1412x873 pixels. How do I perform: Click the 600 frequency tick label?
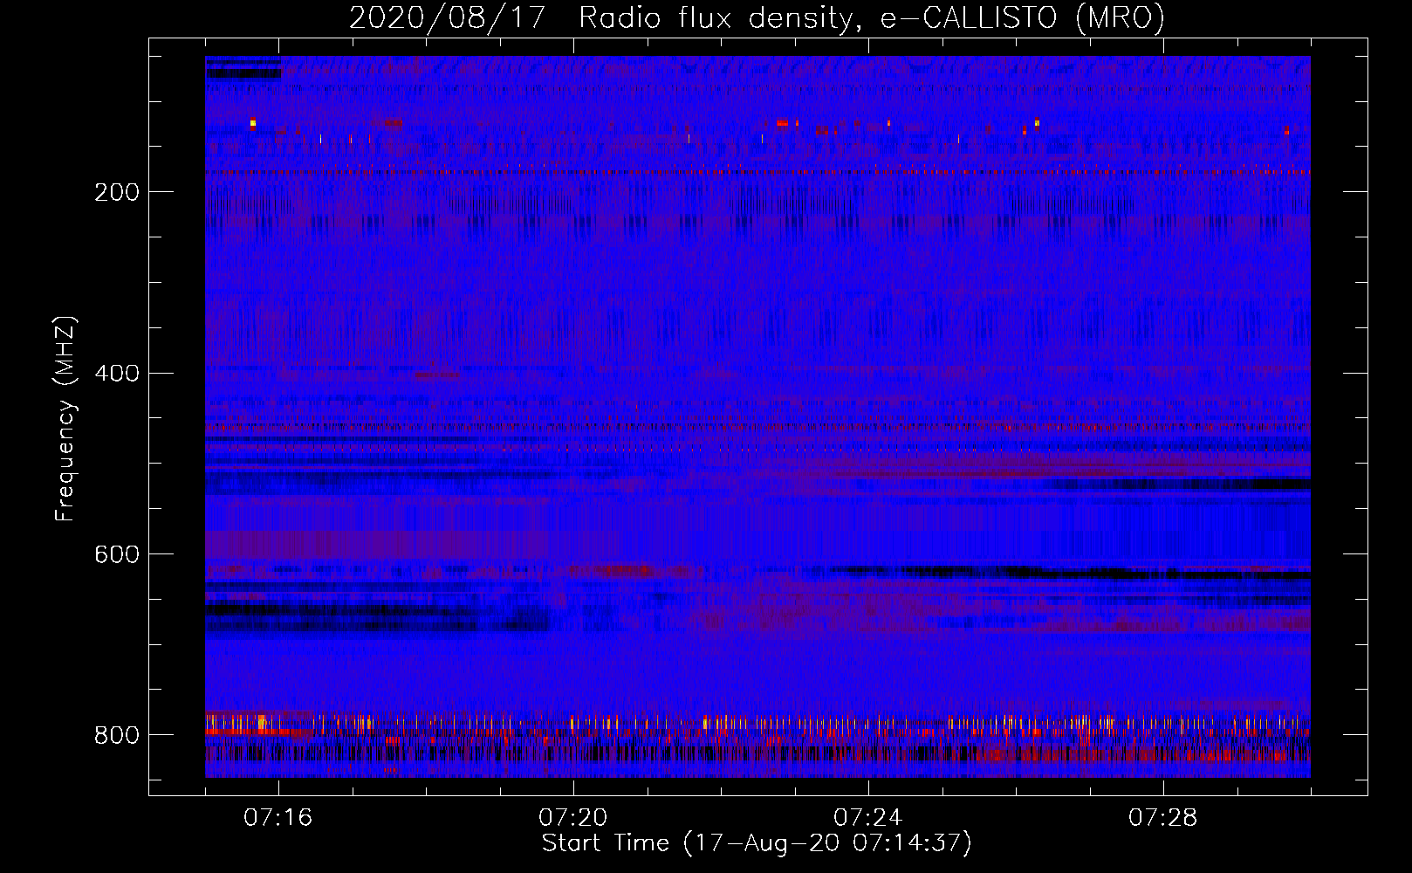117,554
